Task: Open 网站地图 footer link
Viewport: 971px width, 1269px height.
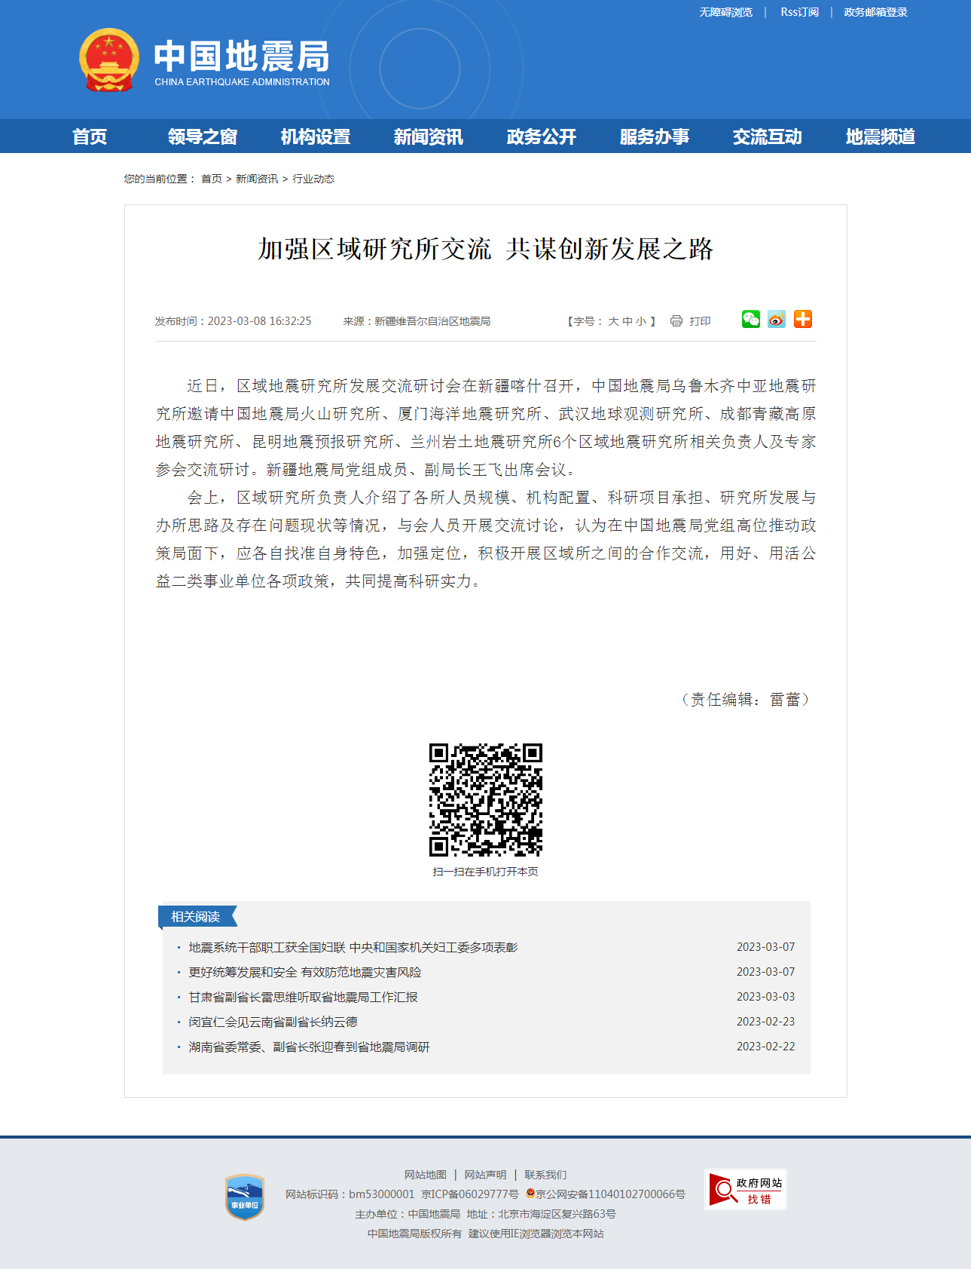Action: point(426,1175)
